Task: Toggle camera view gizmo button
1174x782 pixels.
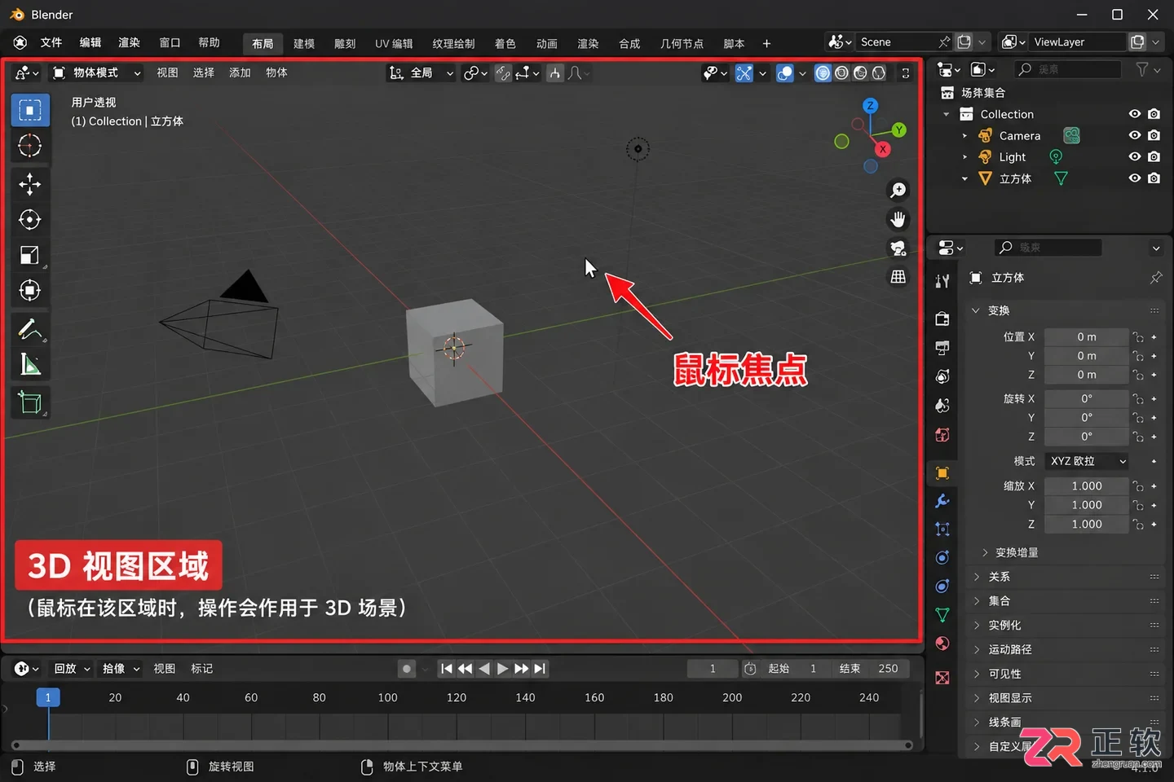Action: point(898,248)
